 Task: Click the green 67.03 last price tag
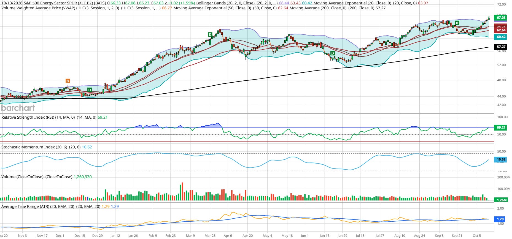[501, 18]
